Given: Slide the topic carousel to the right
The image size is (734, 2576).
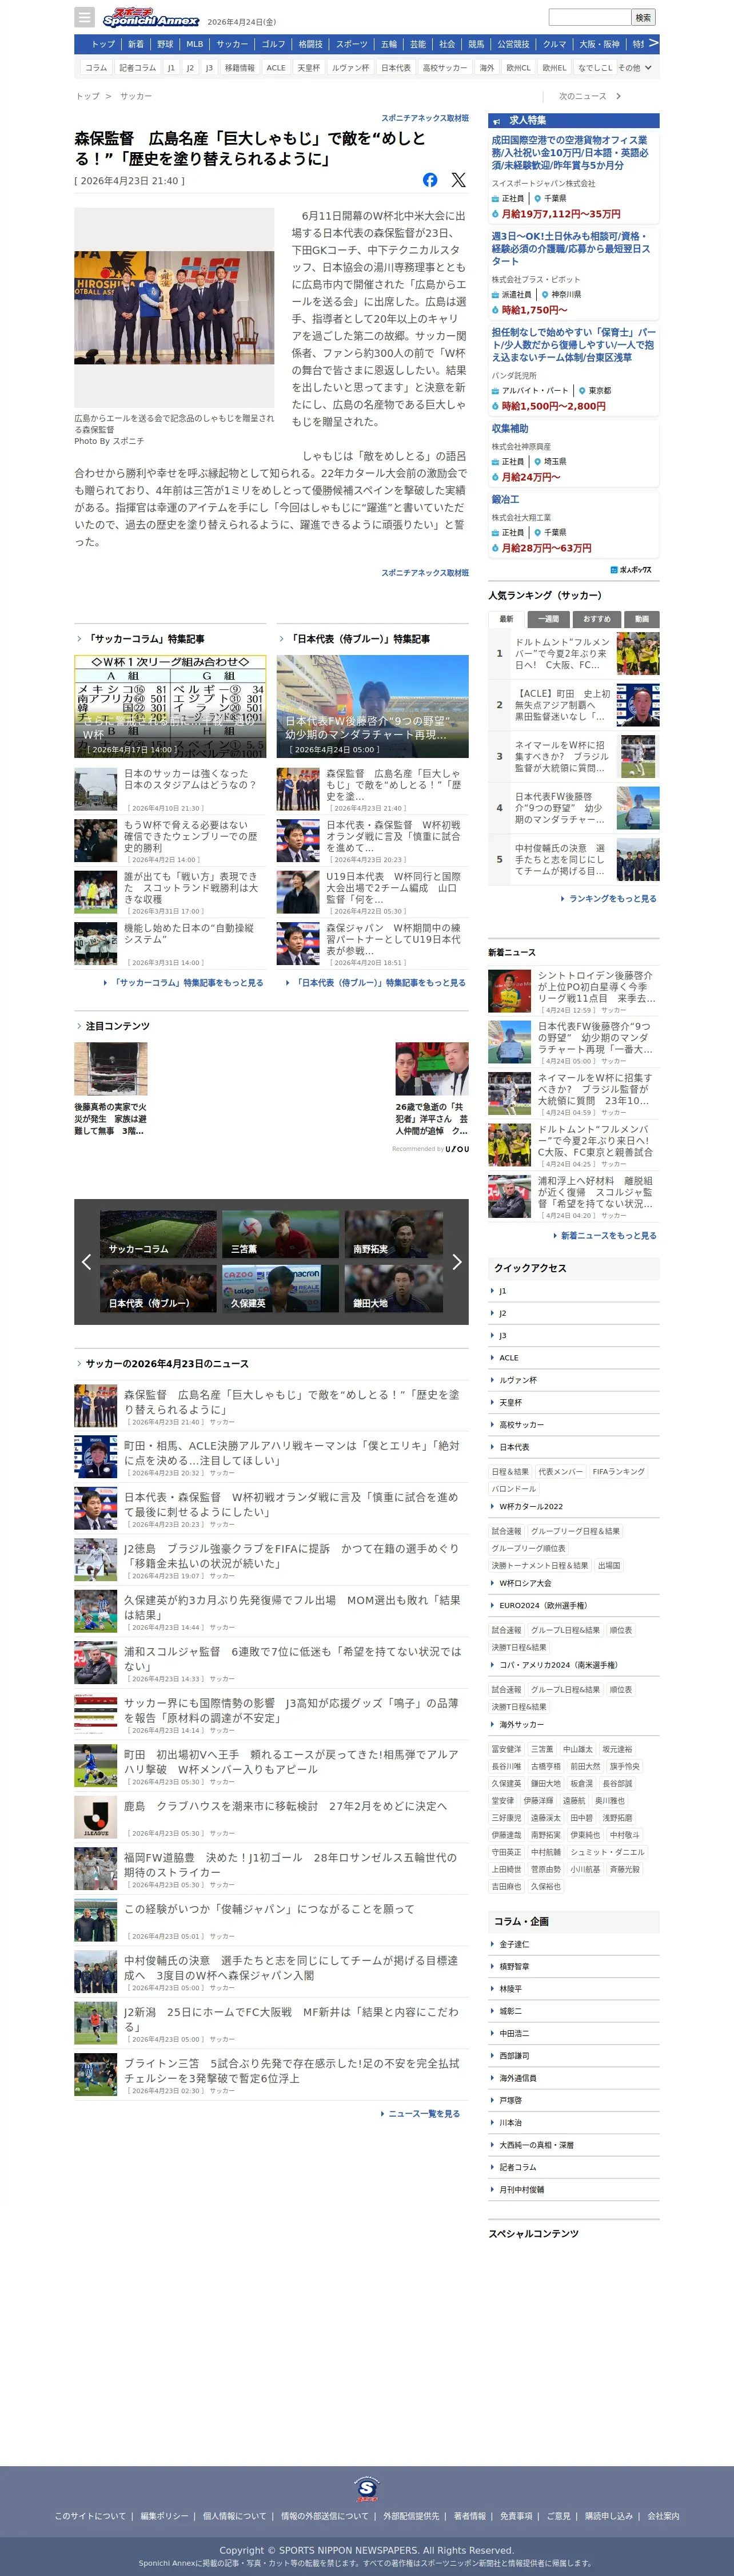Looking at the screenshot, I should (x=456, y=1262).
